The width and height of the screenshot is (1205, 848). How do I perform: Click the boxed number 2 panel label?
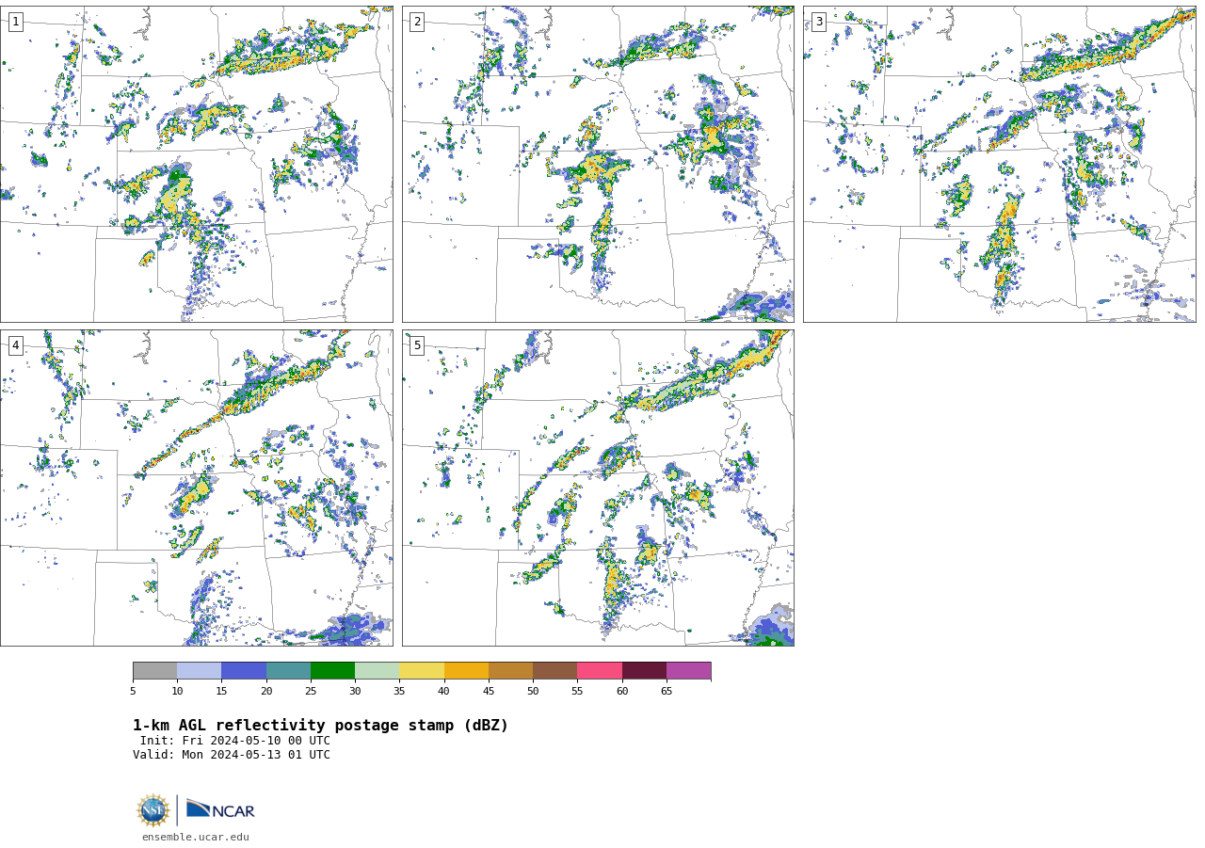pos(417,22)
